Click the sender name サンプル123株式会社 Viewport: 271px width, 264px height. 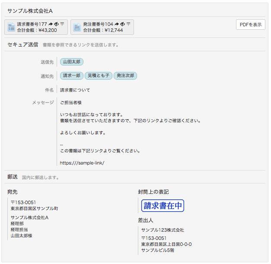[163, 230]
